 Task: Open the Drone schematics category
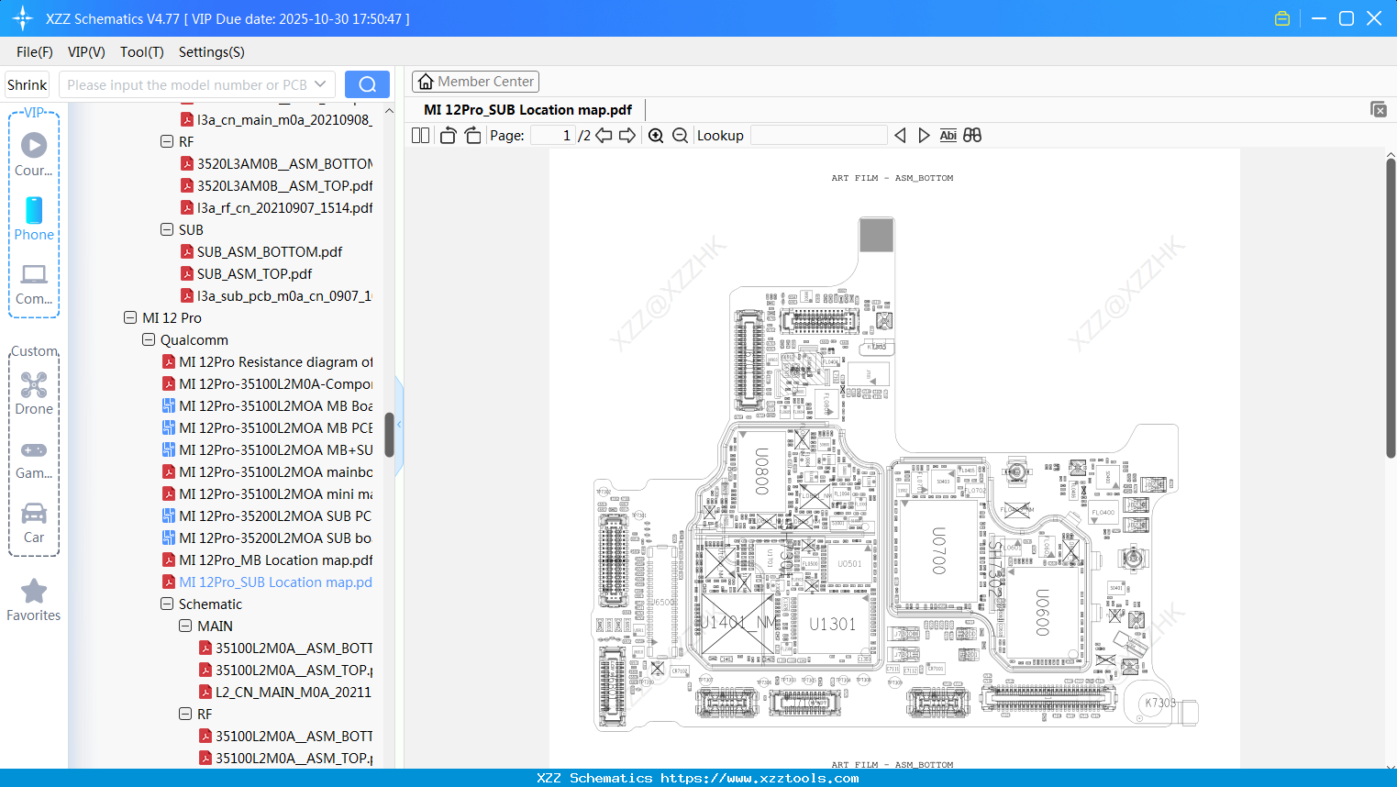coord(33,393)
